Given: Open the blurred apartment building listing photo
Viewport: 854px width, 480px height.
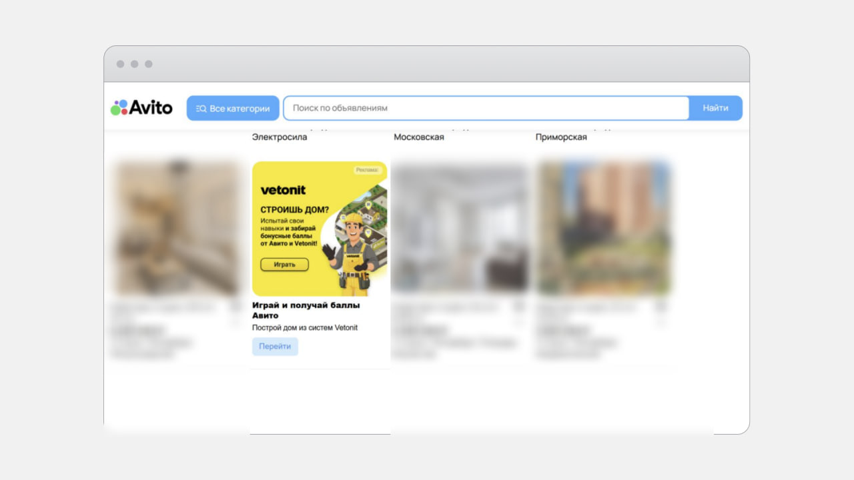Looking at the screenshot, I should coord(603,227).
